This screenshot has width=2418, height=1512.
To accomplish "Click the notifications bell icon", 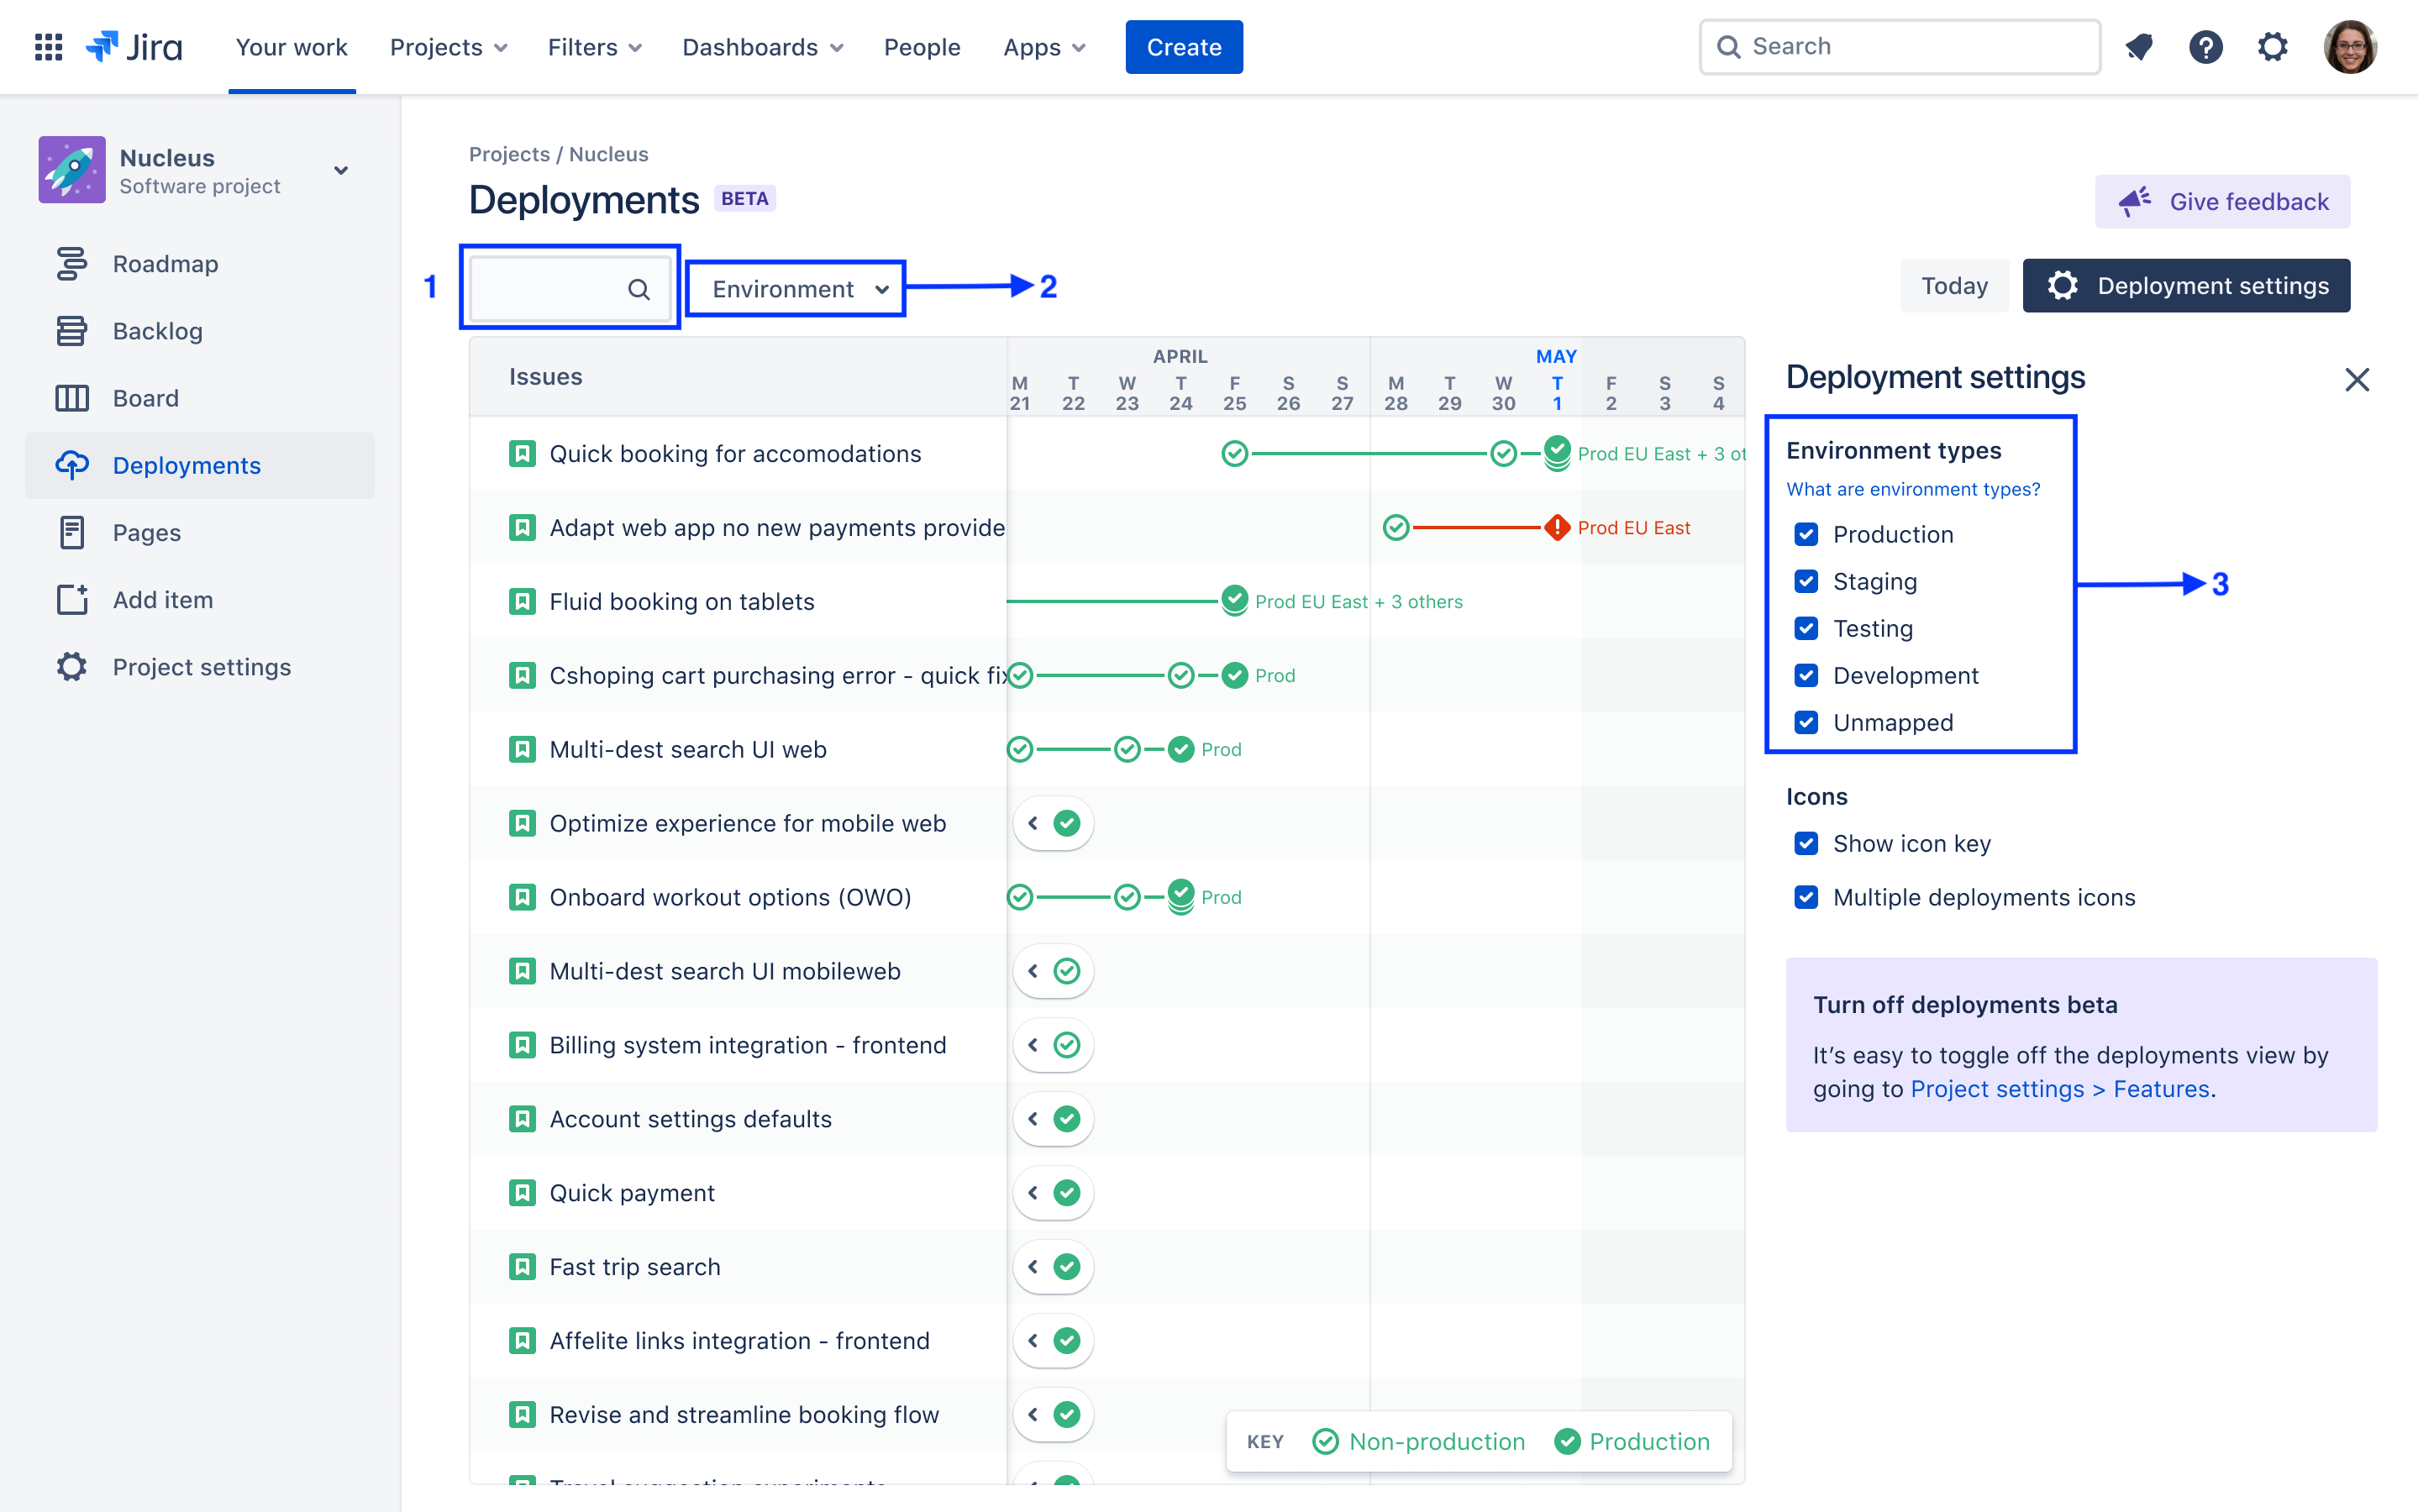I will click(2139, 47).
